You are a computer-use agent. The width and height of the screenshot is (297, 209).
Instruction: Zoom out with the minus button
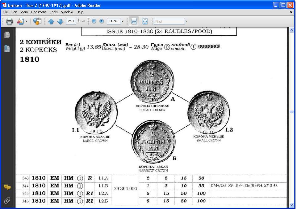tap(94, 21)
